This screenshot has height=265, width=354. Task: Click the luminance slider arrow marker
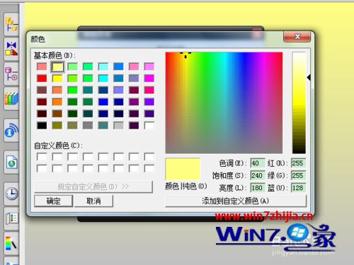point(309,77)
